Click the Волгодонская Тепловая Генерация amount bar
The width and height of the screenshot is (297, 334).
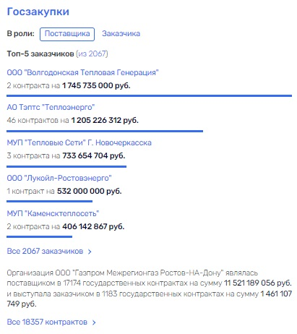tap(149, 95)
